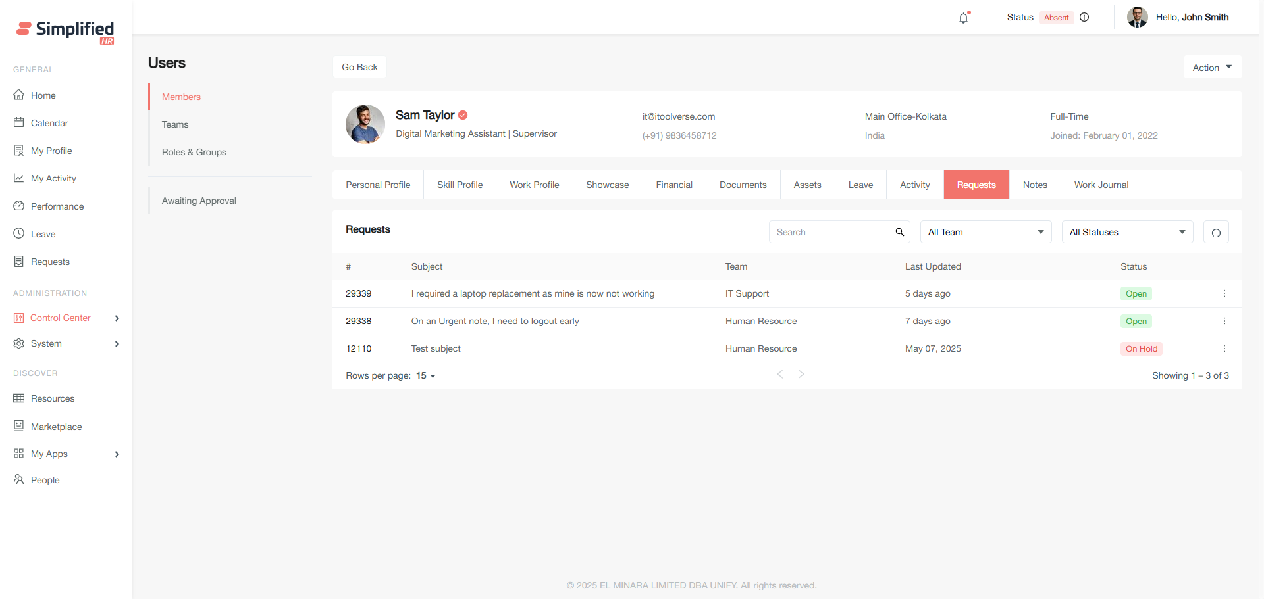Image resolution: width=1264 pixels, height=599 pixels.
Task: Change the rows per page value
Action: [x=425, y=376]
